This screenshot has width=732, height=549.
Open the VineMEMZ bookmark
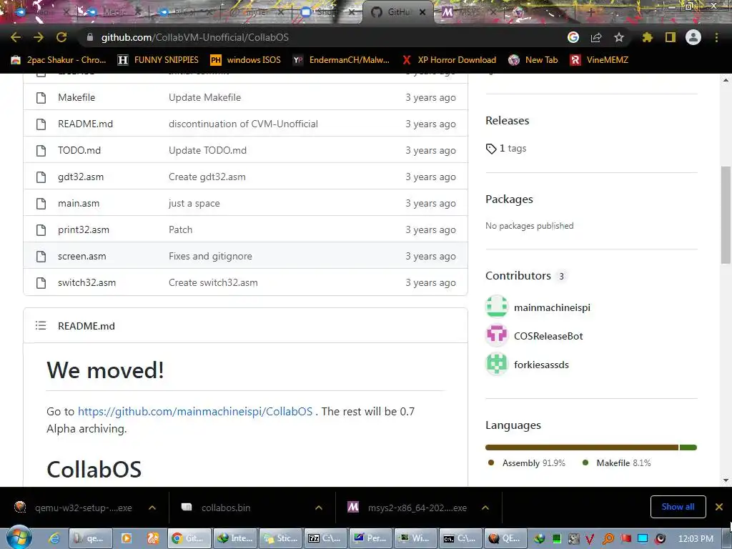[x=600, y=60]
